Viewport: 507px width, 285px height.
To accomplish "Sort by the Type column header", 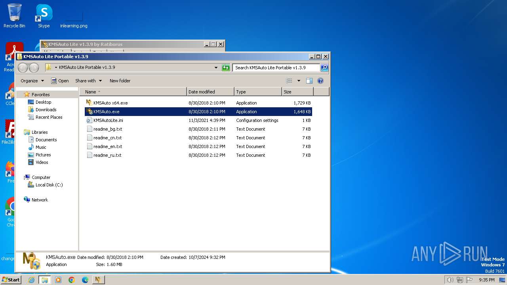I will pyautogui.click(x=258, y=92).
